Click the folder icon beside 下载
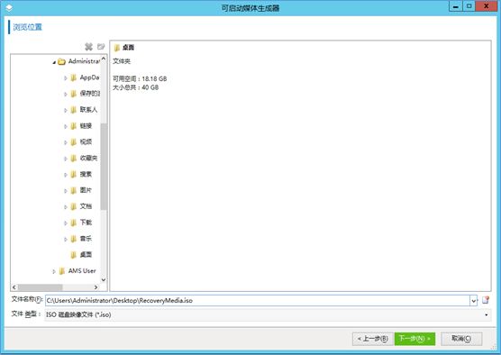 74,223
